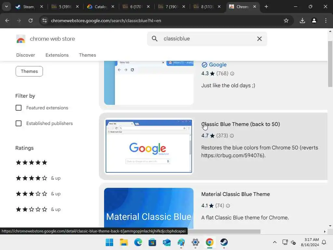Switch to the tab titled 5 (1916
This screenshot has height=250, width=333.
61,7
